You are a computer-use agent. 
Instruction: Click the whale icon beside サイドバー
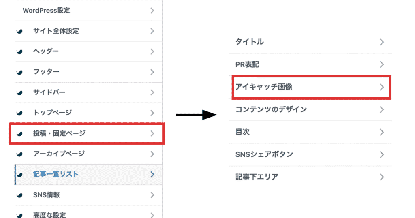[19, 93]
